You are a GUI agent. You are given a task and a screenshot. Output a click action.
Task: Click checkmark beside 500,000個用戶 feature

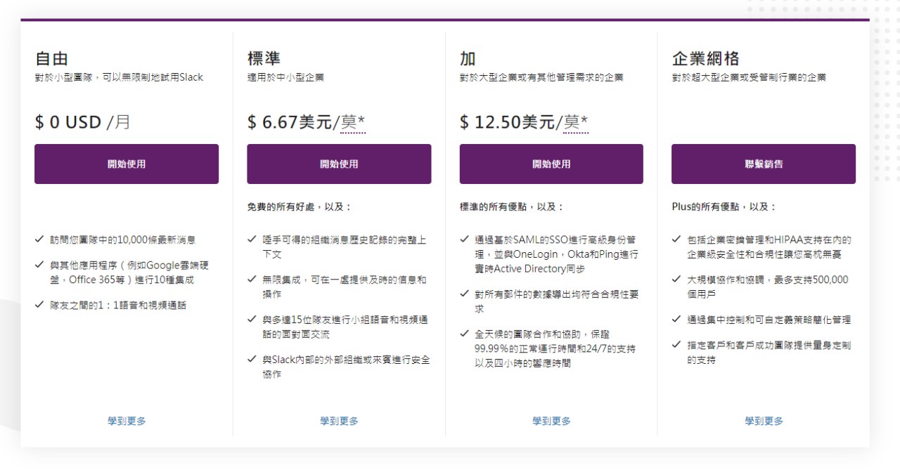(x=676, y=280)
